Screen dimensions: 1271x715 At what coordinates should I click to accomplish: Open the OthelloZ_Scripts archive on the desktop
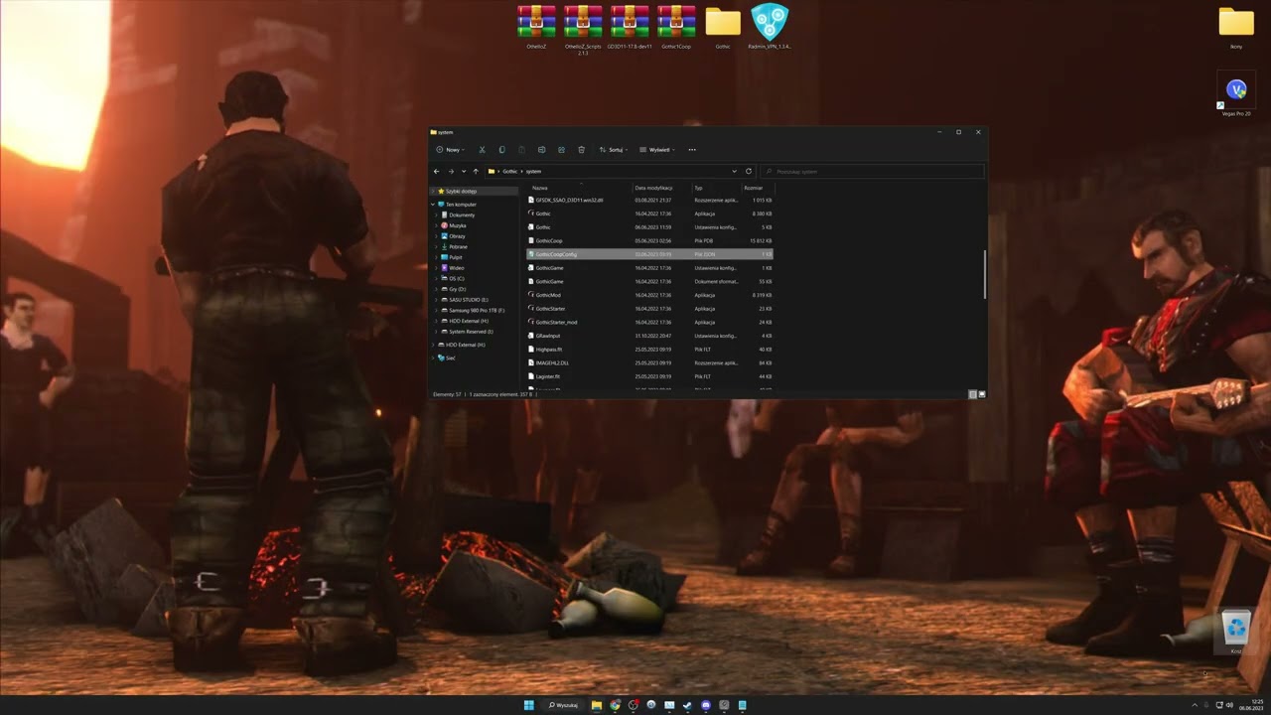[583, 30]
